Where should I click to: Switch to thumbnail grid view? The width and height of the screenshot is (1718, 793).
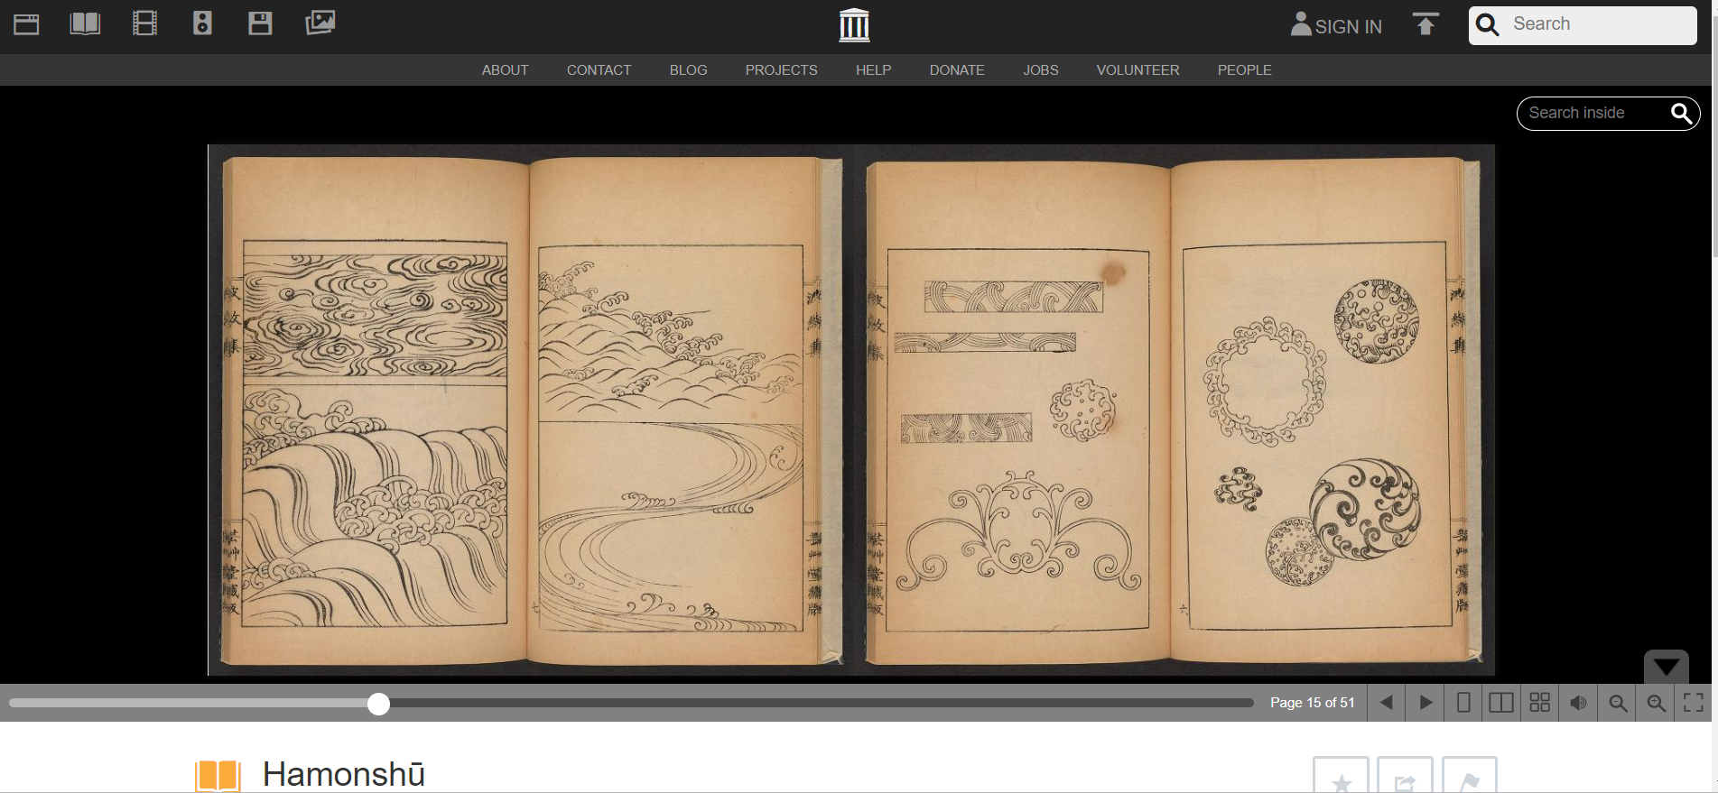tap(1540, 703)
